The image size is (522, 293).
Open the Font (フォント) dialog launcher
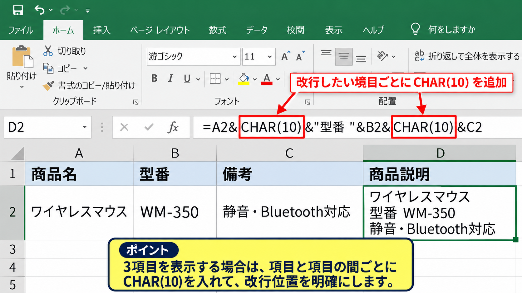[x=308, y=102]
